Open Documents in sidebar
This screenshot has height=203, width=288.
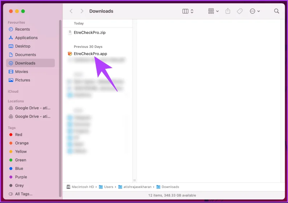[31, 55]
